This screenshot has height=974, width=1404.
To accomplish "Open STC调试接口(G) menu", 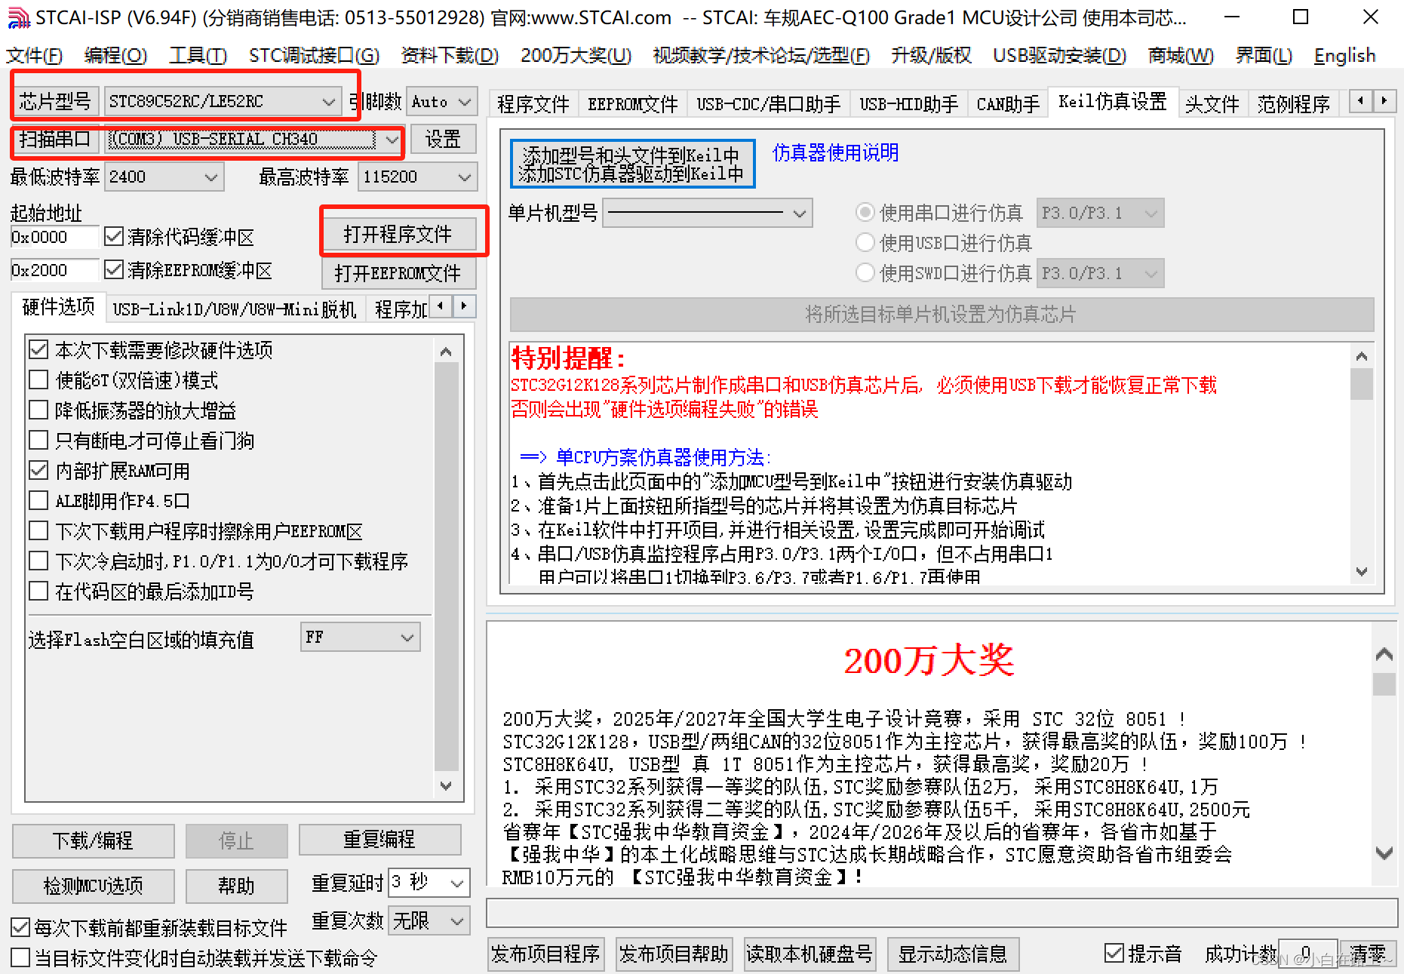I will [x=315, y=56].
